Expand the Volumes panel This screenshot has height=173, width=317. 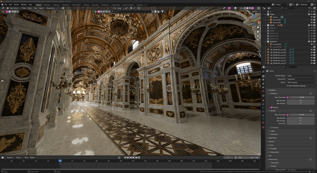[x=272, y=142]
